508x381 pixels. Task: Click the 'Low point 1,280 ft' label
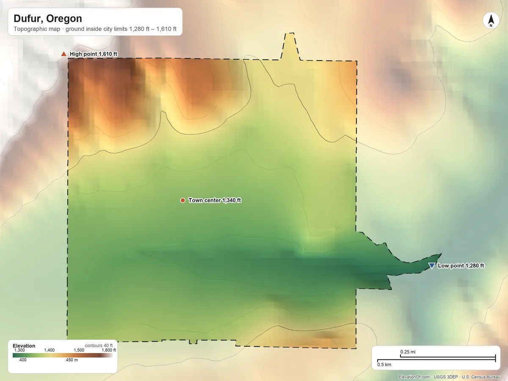pyautogui.click(x=461, y=266)
